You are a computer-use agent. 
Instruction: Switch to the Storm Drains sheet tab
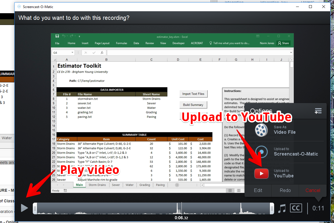click(97, 185)
